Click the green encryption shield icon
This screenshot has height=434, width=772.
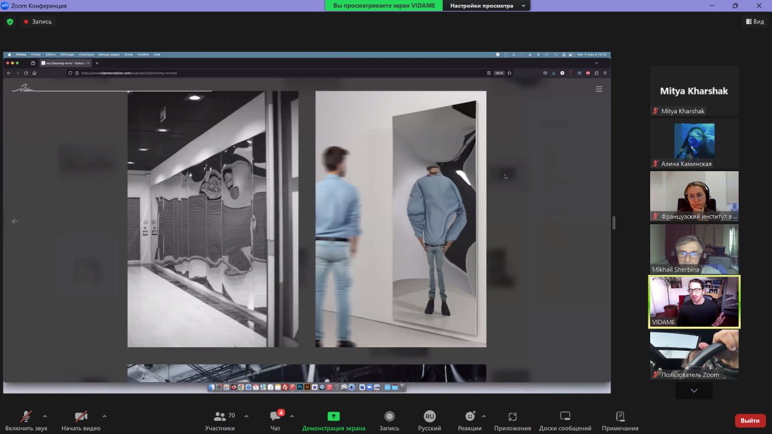(x=10, y=22)
